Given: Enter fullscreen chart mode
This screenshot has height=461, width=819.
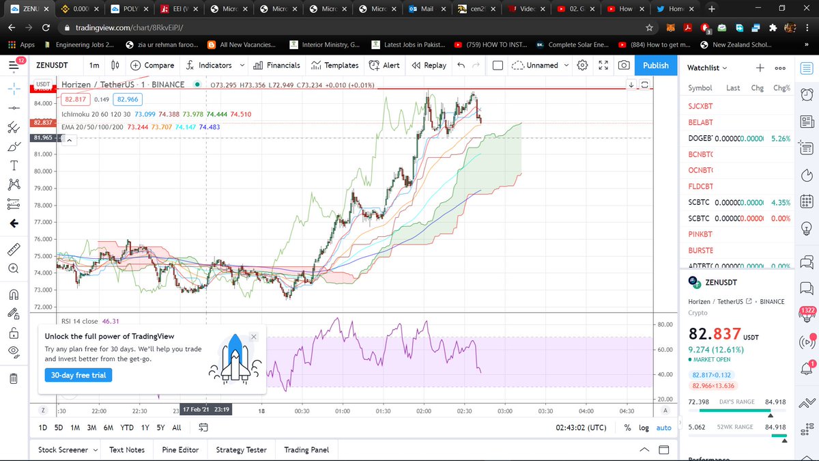Looking at the screenshot, I should tap(603, 65).
